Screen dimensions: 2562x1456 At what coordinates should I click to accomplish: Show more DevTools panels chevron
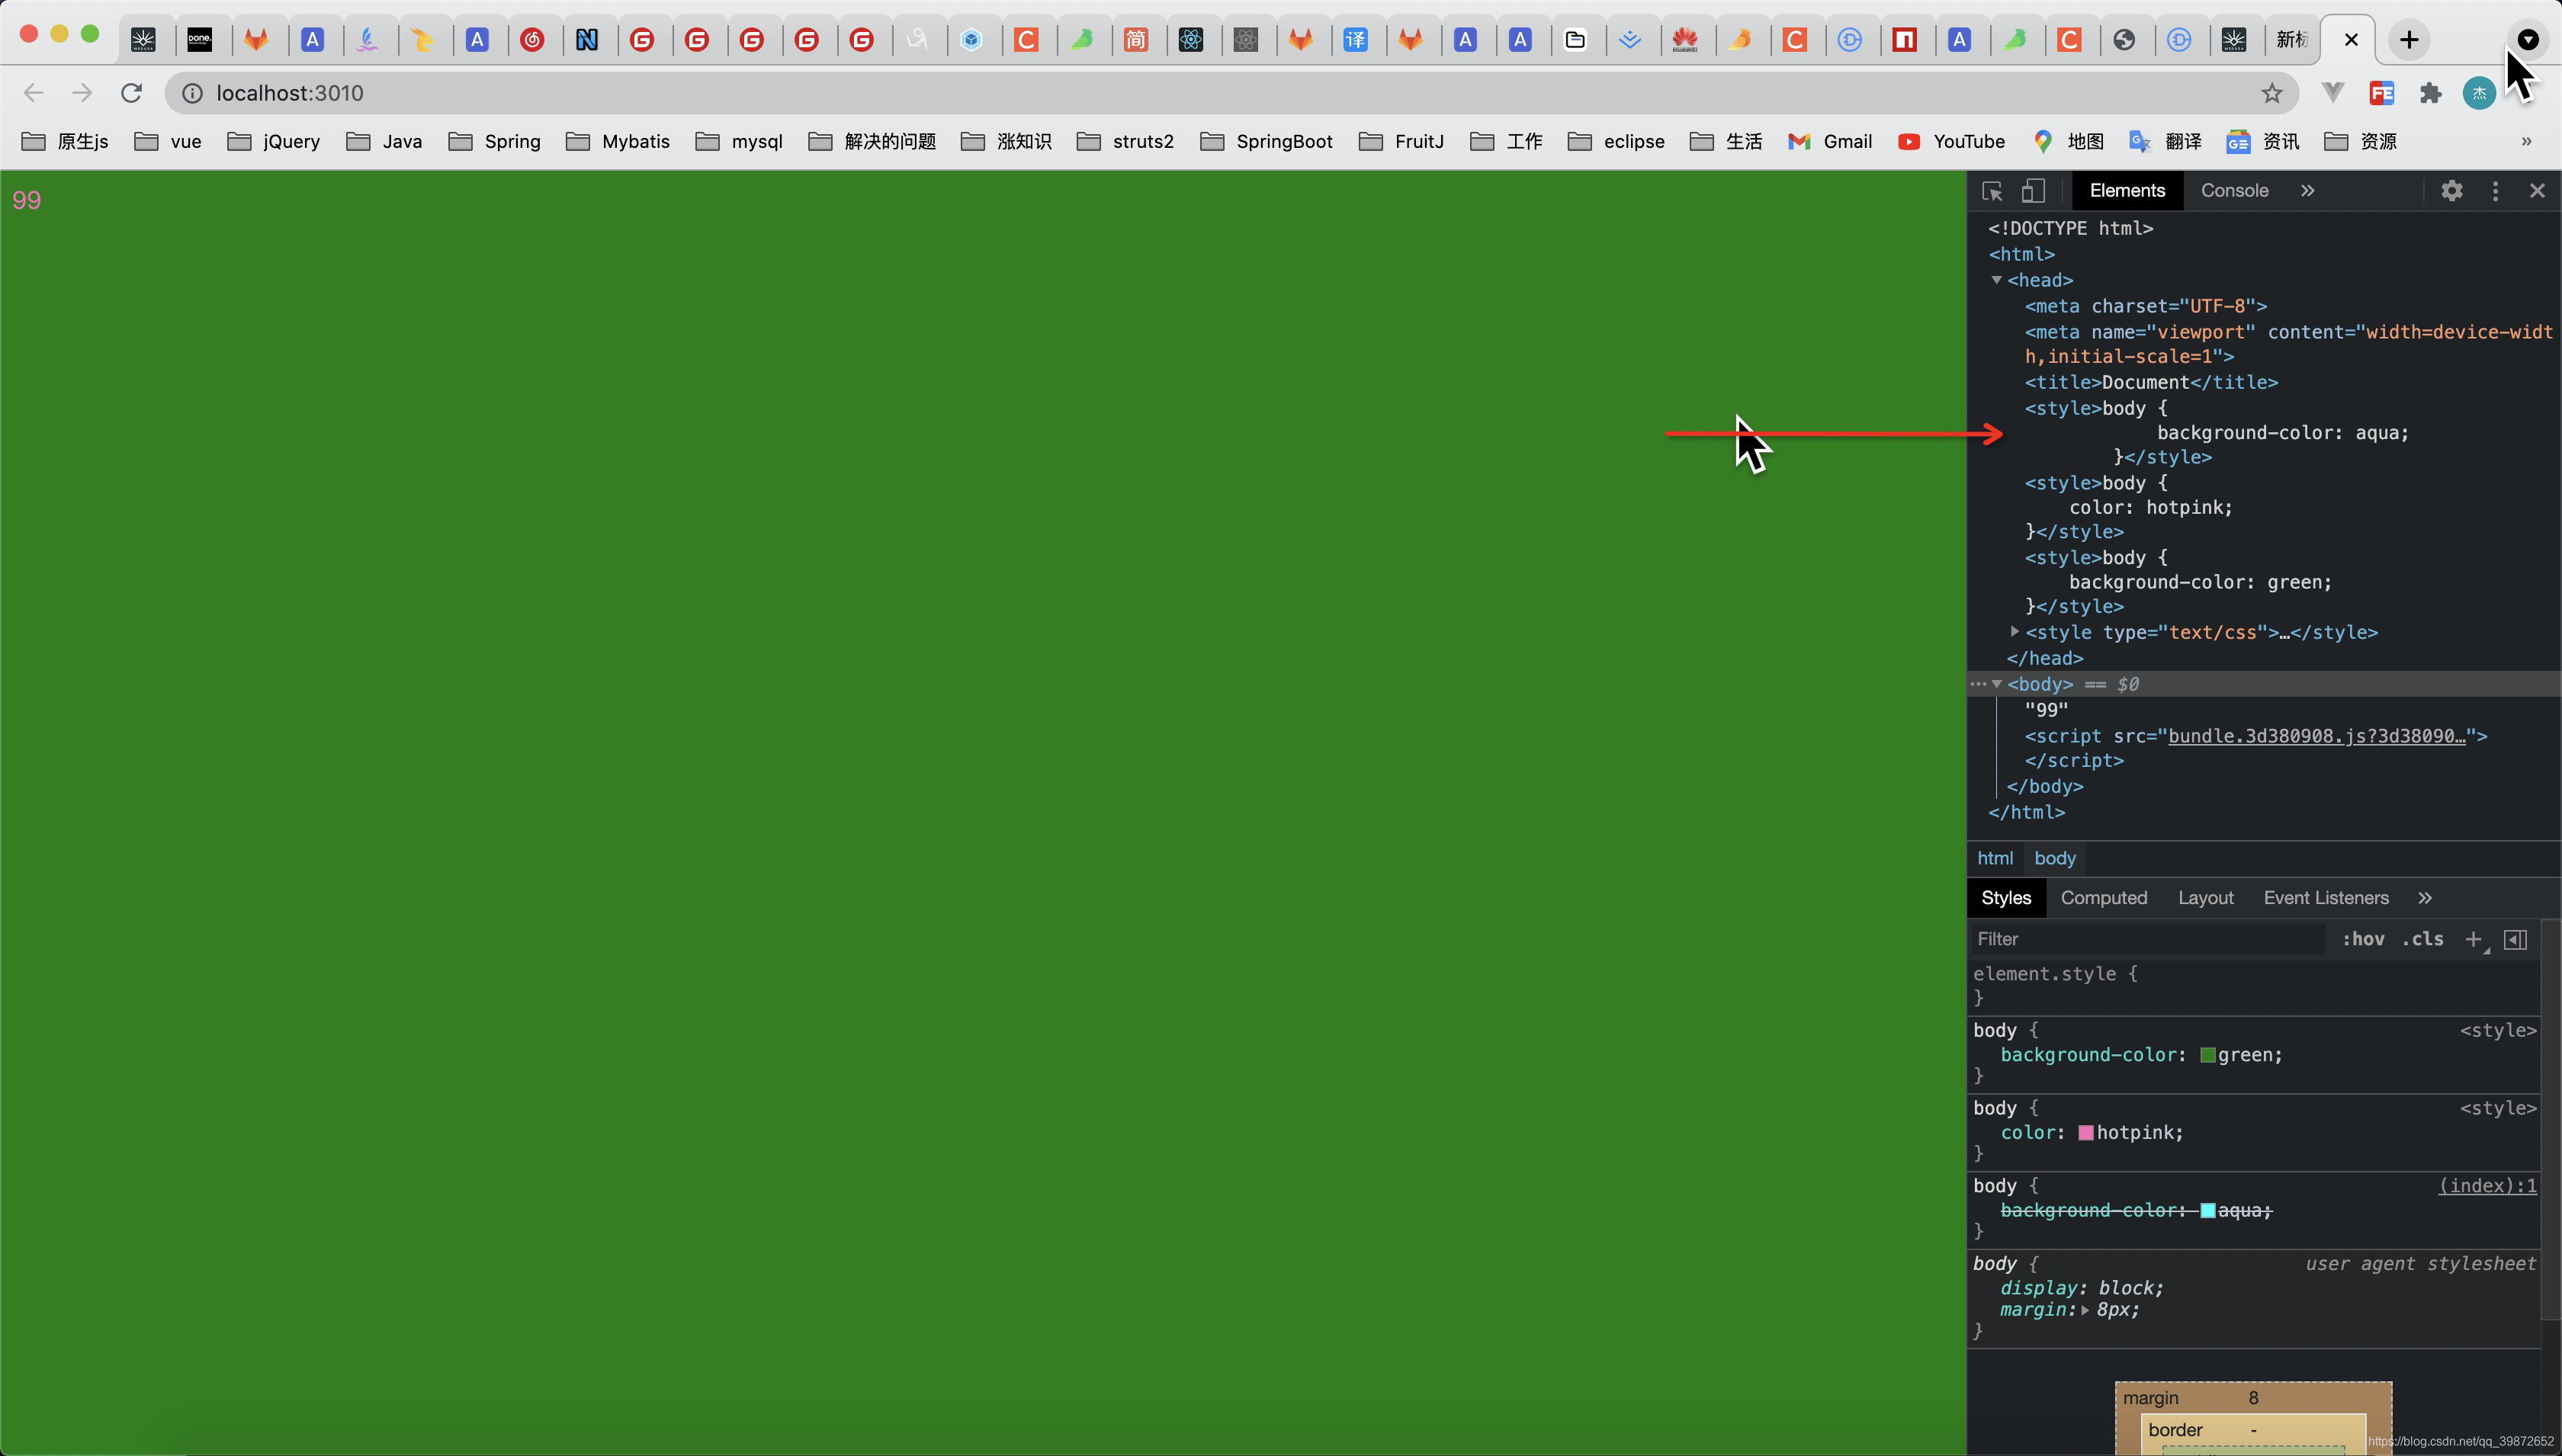point(2307,191)
